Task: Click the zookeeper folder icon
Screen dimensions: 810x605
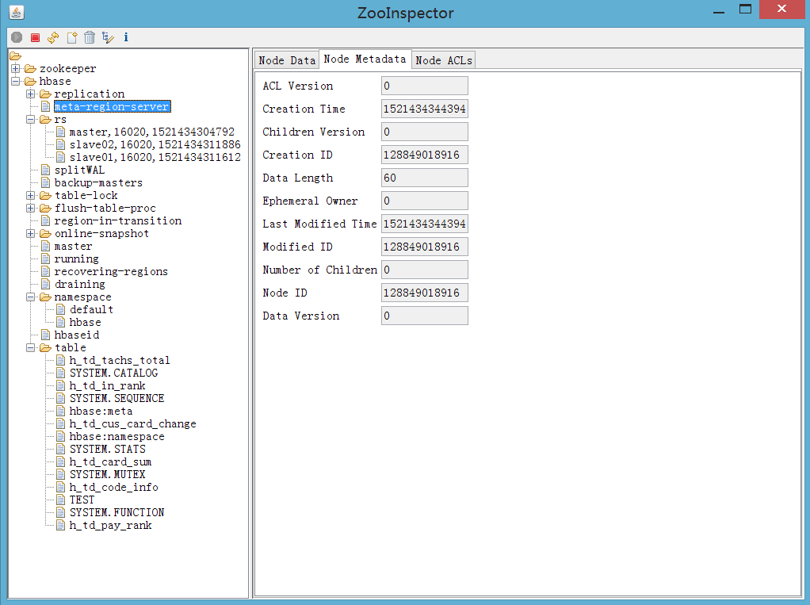Action: click(x=31, y=69)
